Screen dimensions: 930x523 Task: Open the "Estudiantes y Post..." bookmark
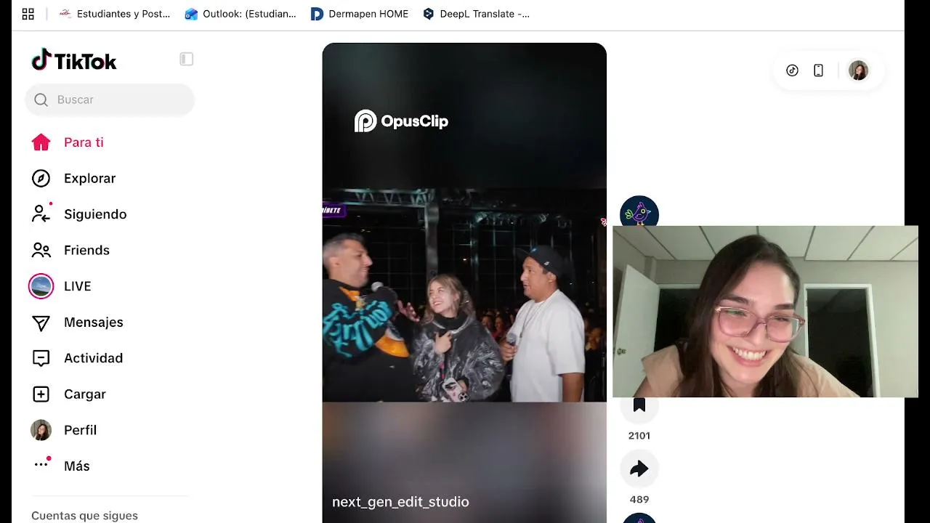tap(115, 14)
